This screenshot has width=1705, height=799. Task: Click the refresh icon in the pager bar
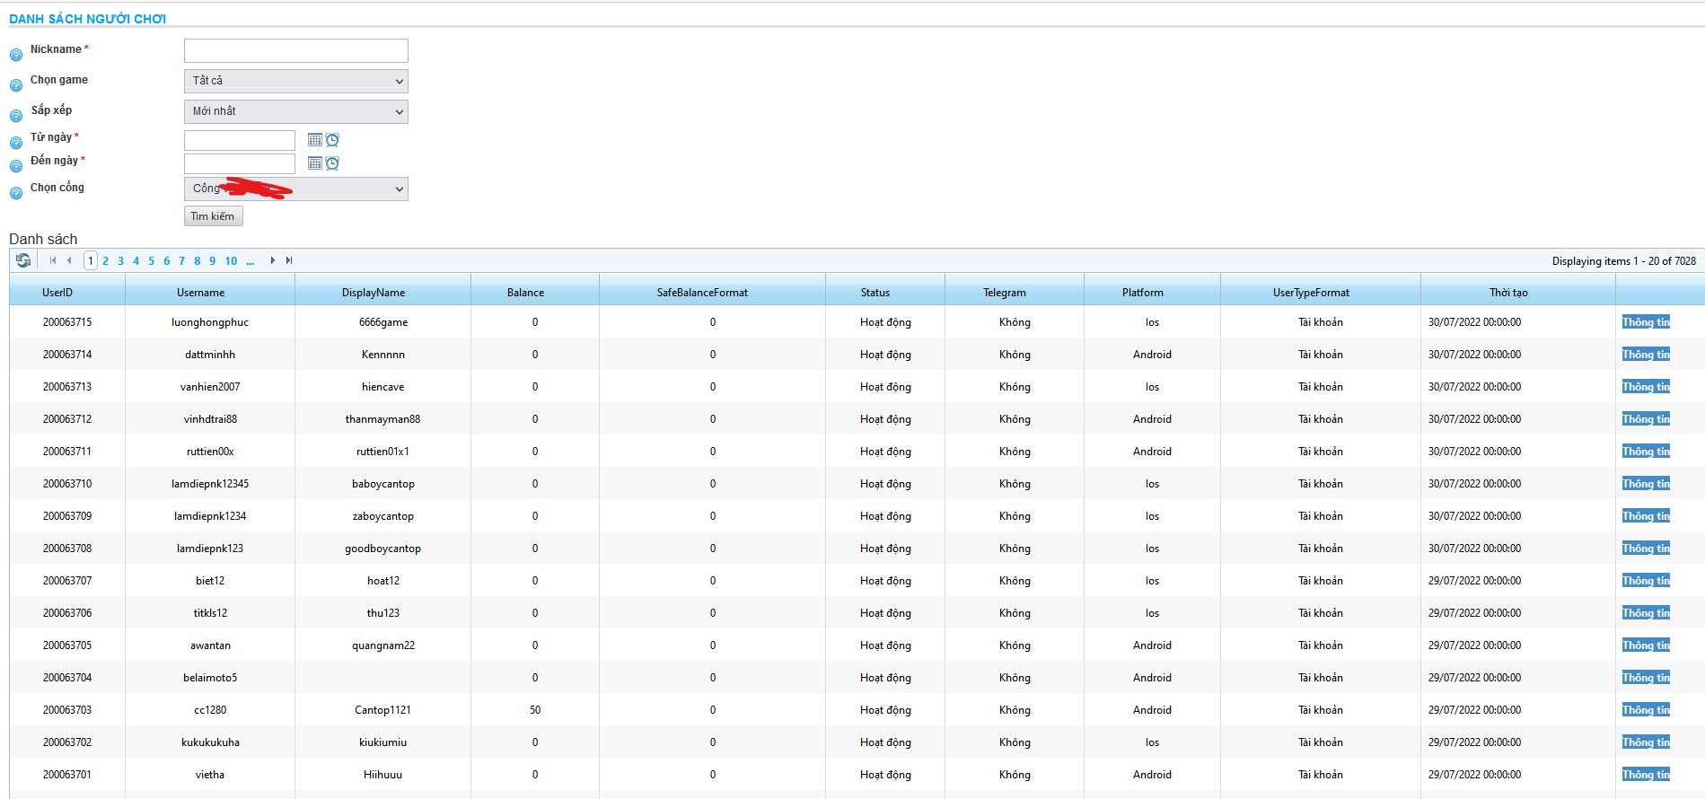[23, 260]
